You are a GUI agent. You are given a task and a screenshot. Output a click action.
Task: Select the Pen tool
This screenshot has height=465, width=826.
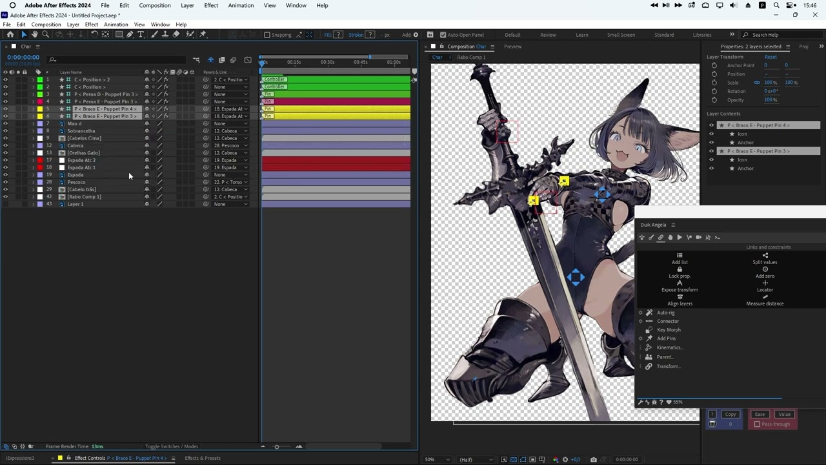tap(130, 35)
